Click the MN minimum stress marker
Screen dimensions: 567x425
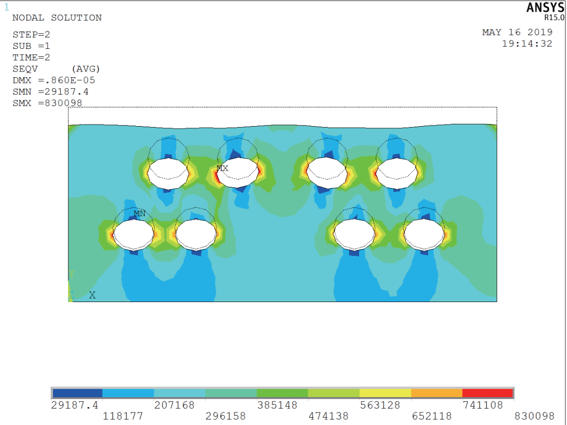(140, 213)
